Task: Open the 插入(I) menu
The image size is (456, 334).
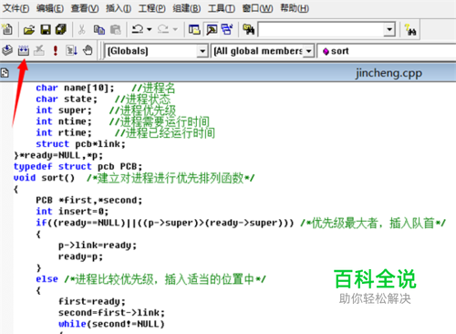Action: coord(119,8)
